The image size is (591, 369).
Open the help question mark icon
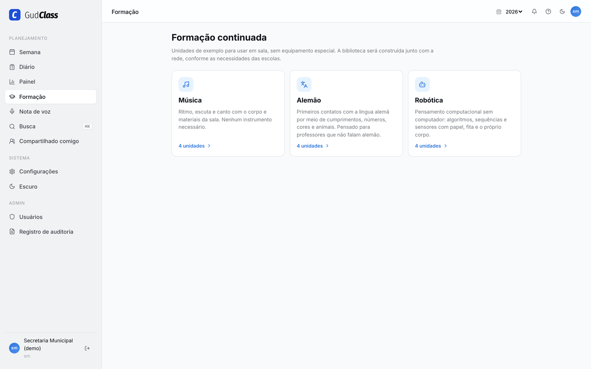pos(548,11)
